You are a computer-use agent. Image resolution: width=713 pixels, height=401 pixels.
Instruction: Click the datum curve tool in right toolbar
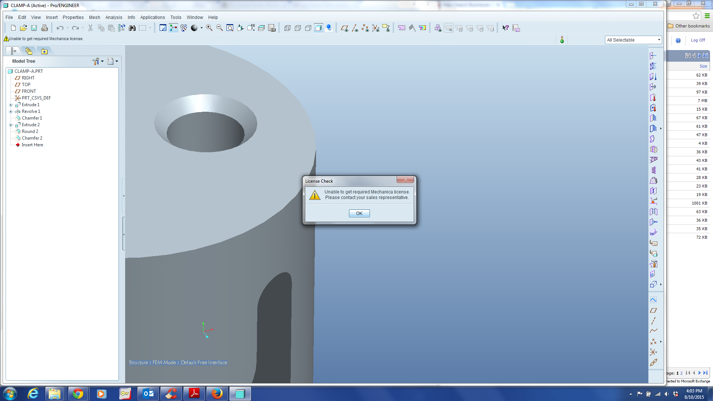coord(653,331)
